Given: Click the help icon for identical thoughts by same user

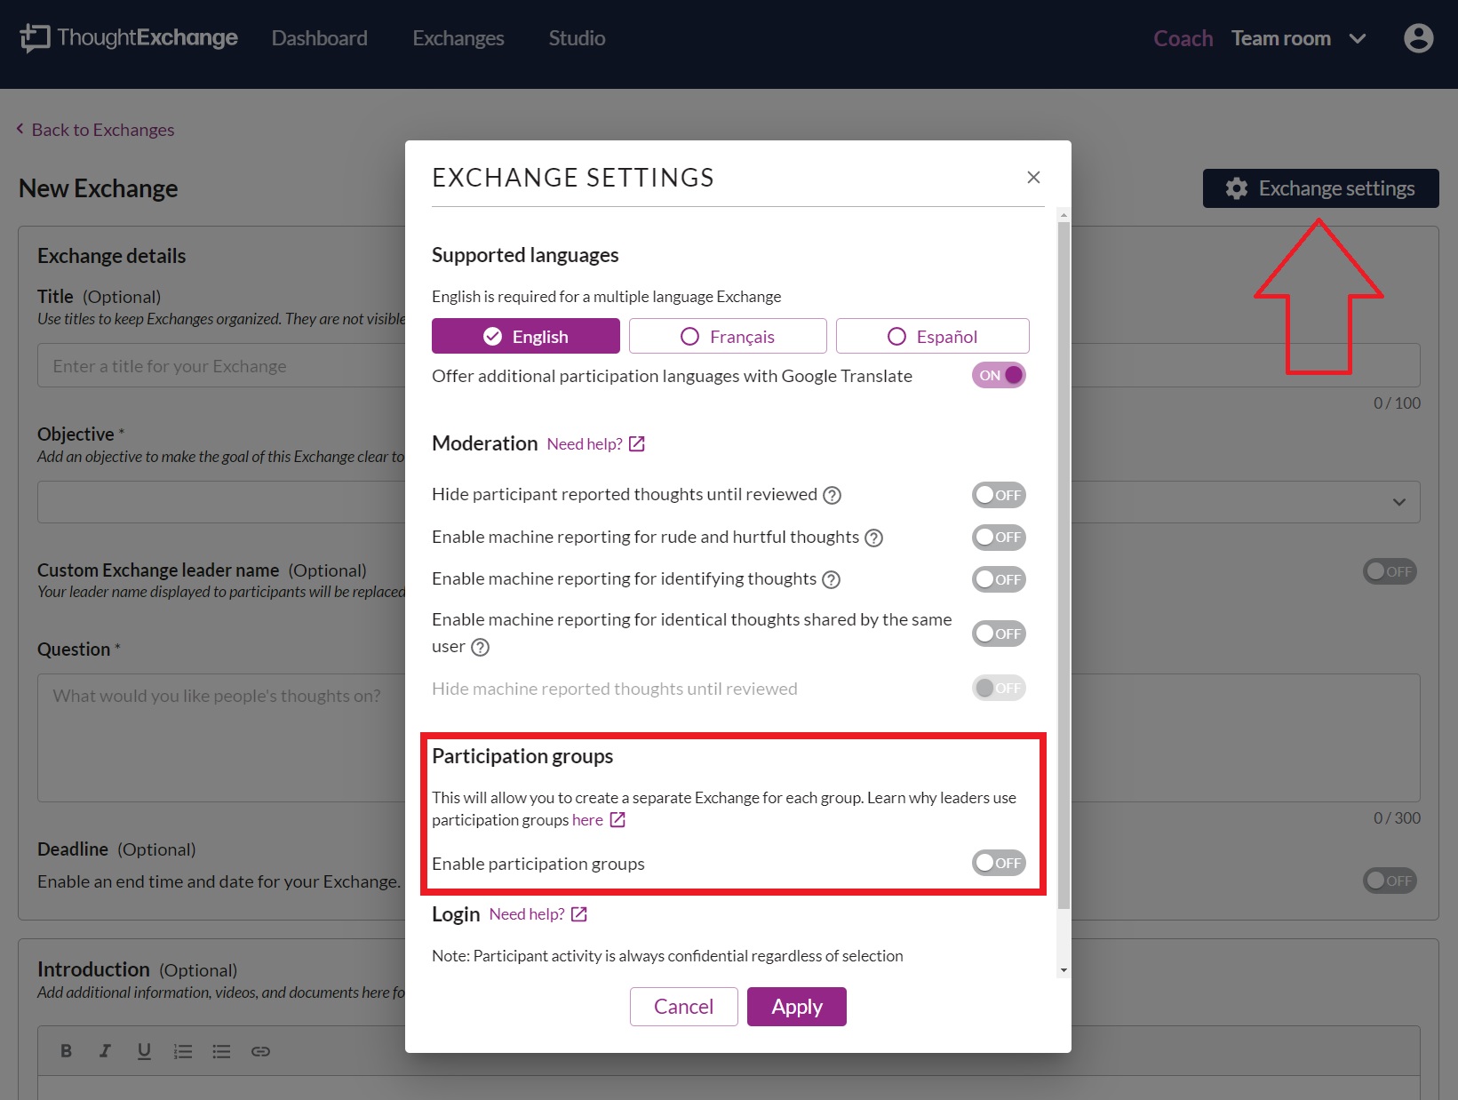Looking at the screenshot, I should pyautogui.click(x=480, y=647).
